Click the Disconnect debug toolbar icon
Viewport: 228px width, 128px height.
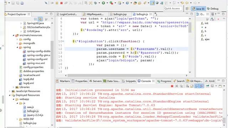pos(66,3)
